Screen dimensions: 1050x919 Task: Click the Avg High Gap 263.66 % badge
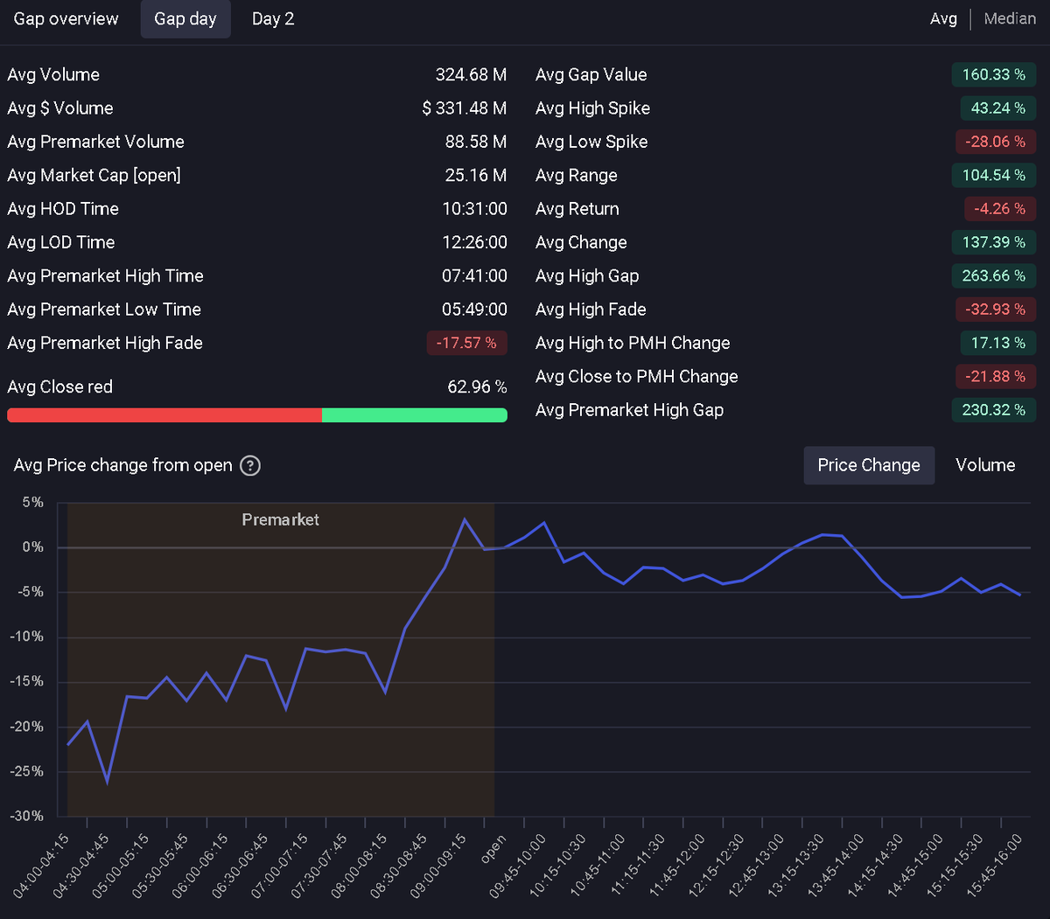(994, 275)
